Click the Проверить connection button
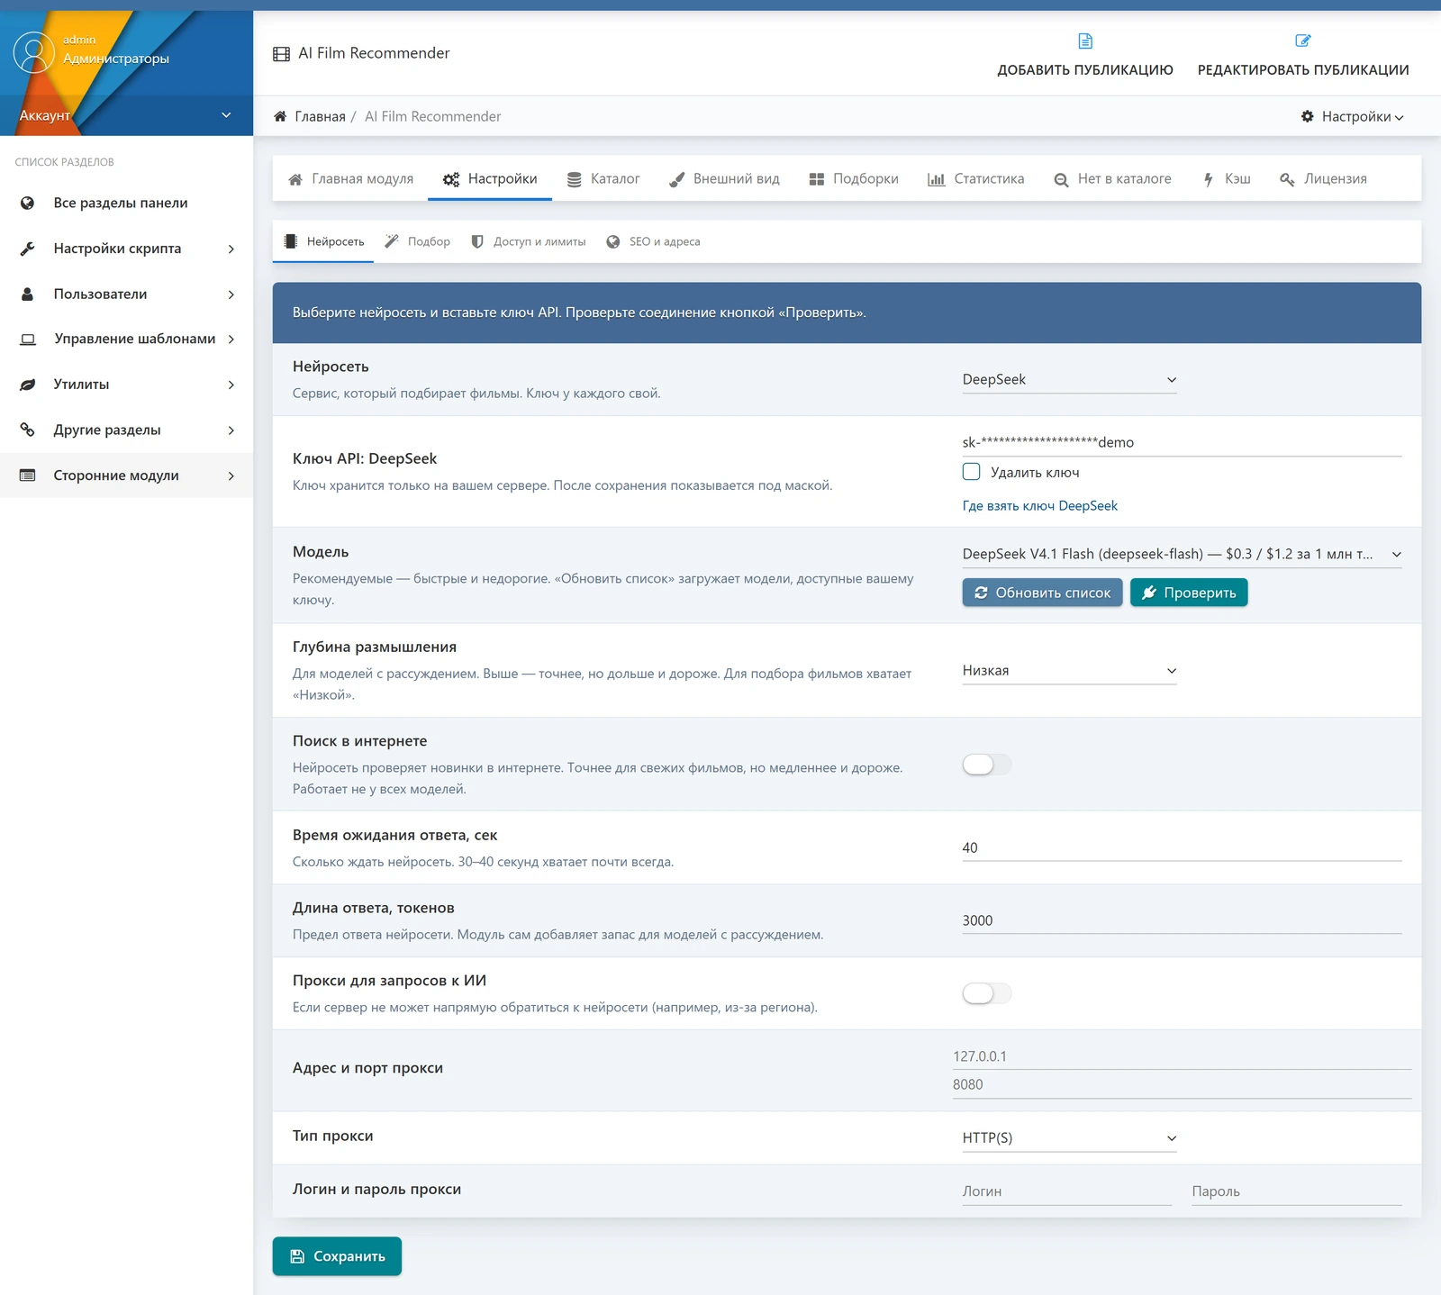Screen dimensions: 1441x1295 [1189, 593]
